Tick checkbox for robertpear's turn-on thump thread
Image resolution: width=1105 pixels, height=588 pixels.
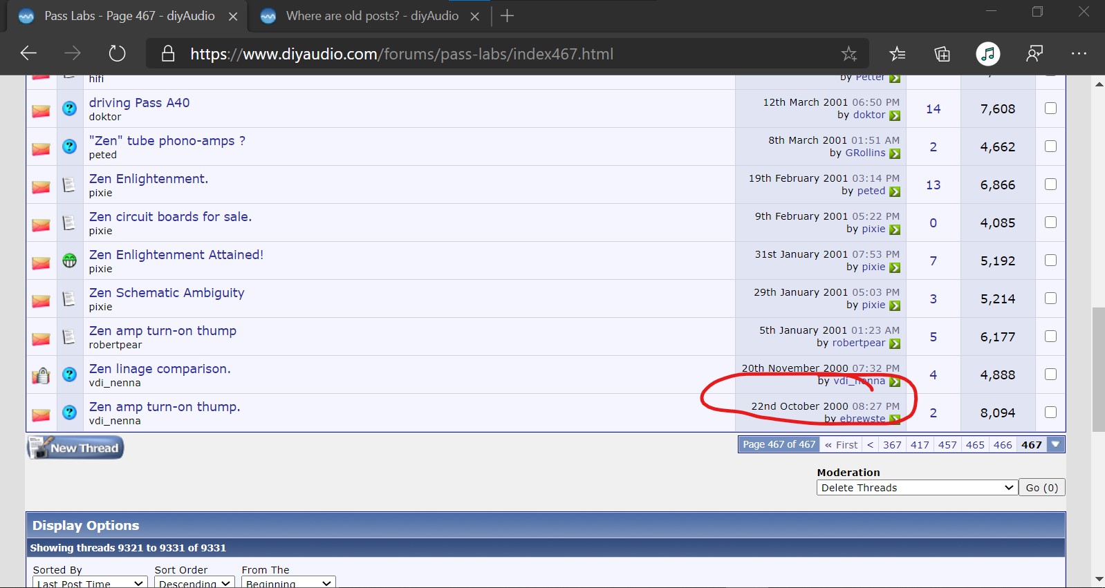(1050, 336)
